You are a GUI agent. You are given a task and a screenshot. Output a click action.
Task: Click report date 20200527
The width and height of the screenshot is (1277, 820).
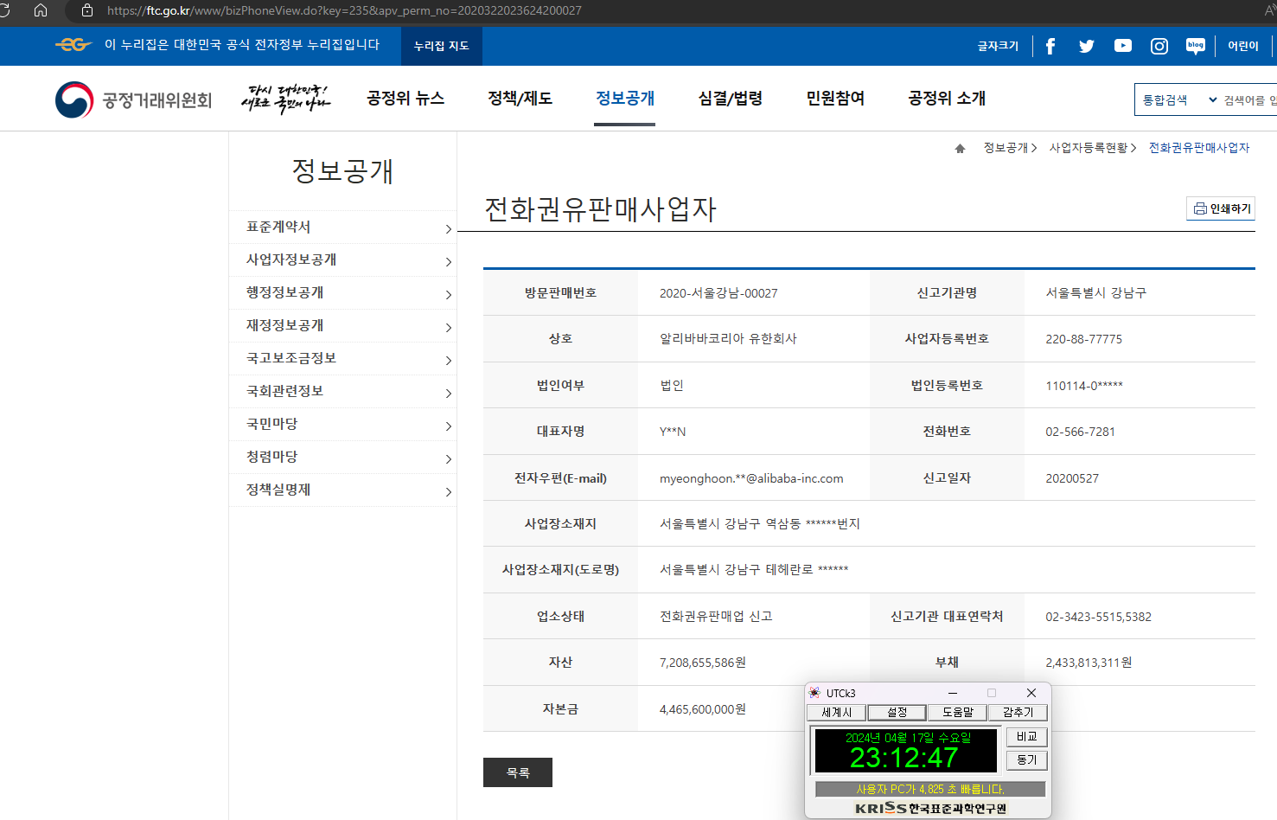coord(1072,478)
